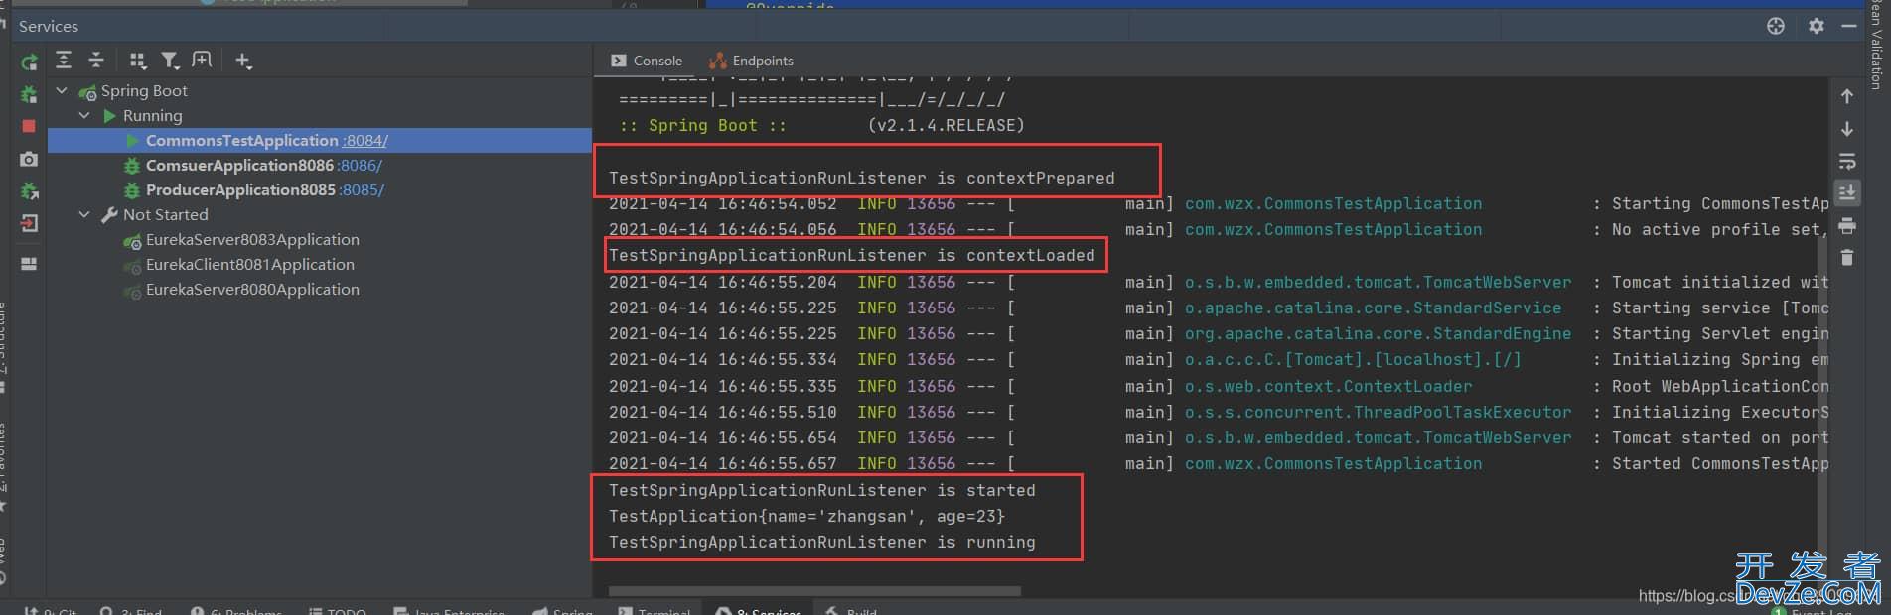Screen dimensions: 1891x615
Task: Open the layout icon in left strip
Action: [29, 263]
